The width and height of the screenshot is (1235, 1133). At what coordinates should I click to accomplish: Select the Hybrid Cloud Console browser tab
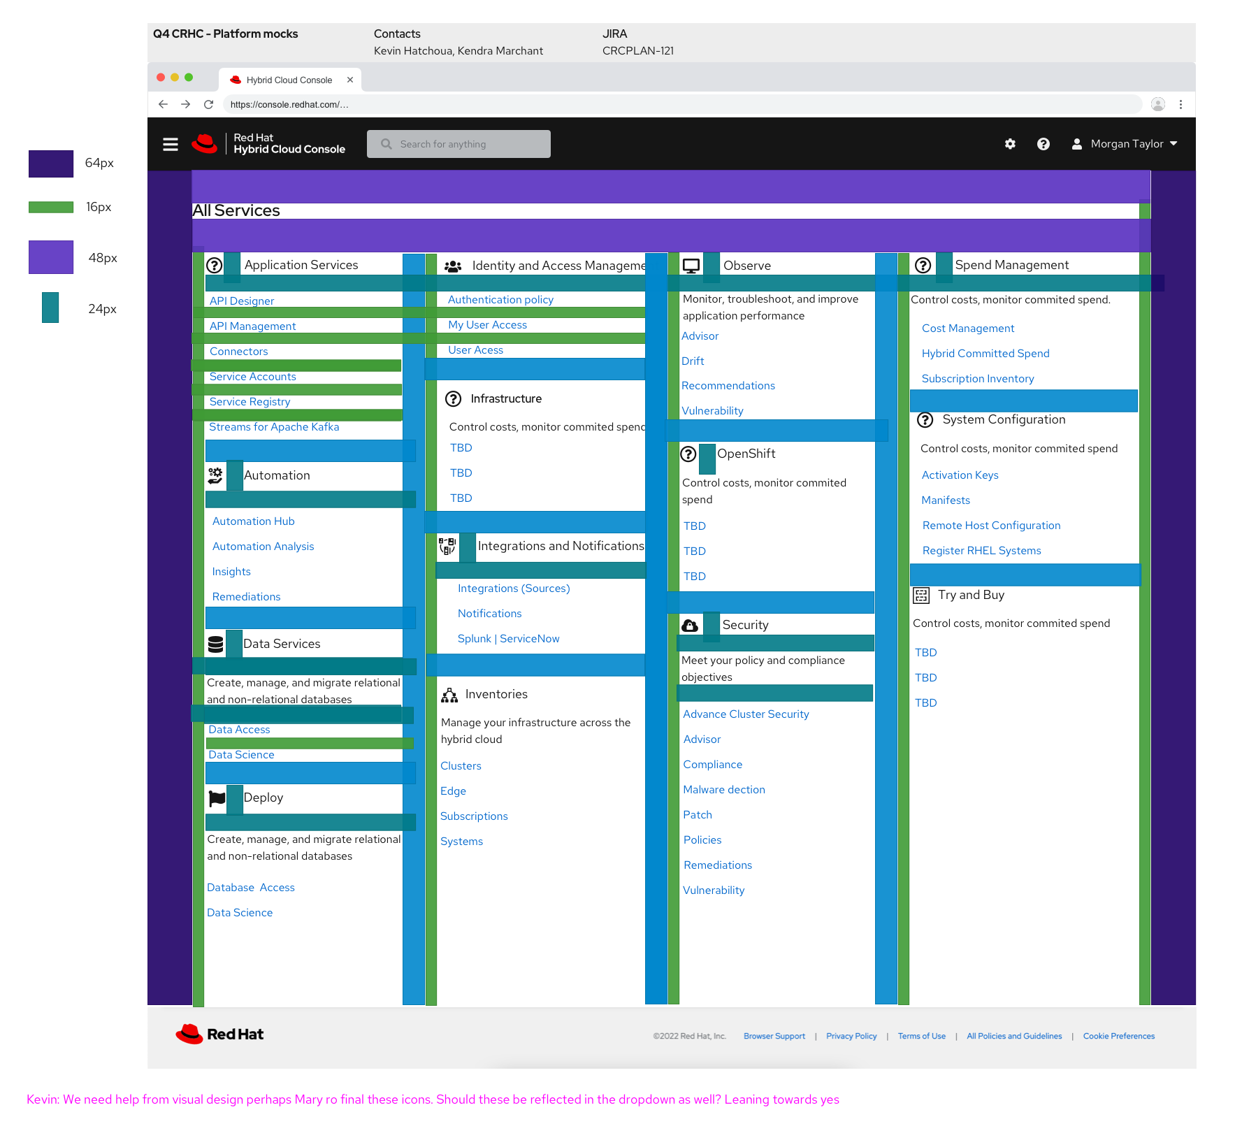click(x=289, y=80)
